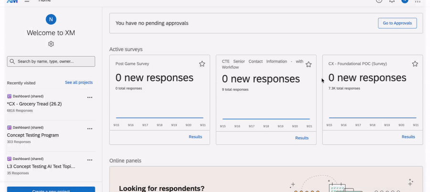Click the Go to Approvals button

[398, 23]
